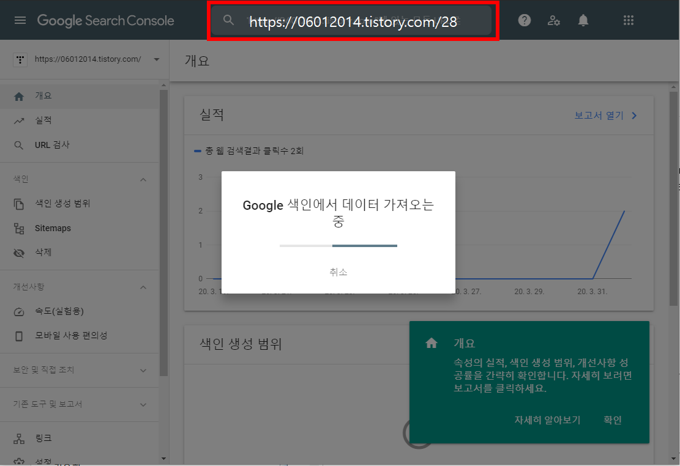The width and height of the screenshot is (680, 466).
Task: Click the search magnifier icon in URL bar
Action: [x=228, y=20]
